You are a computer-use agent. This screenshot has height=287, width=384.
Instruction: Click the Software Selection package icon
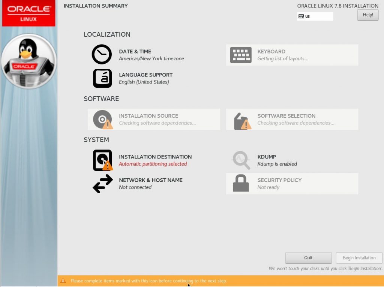(x=242, y=121)
